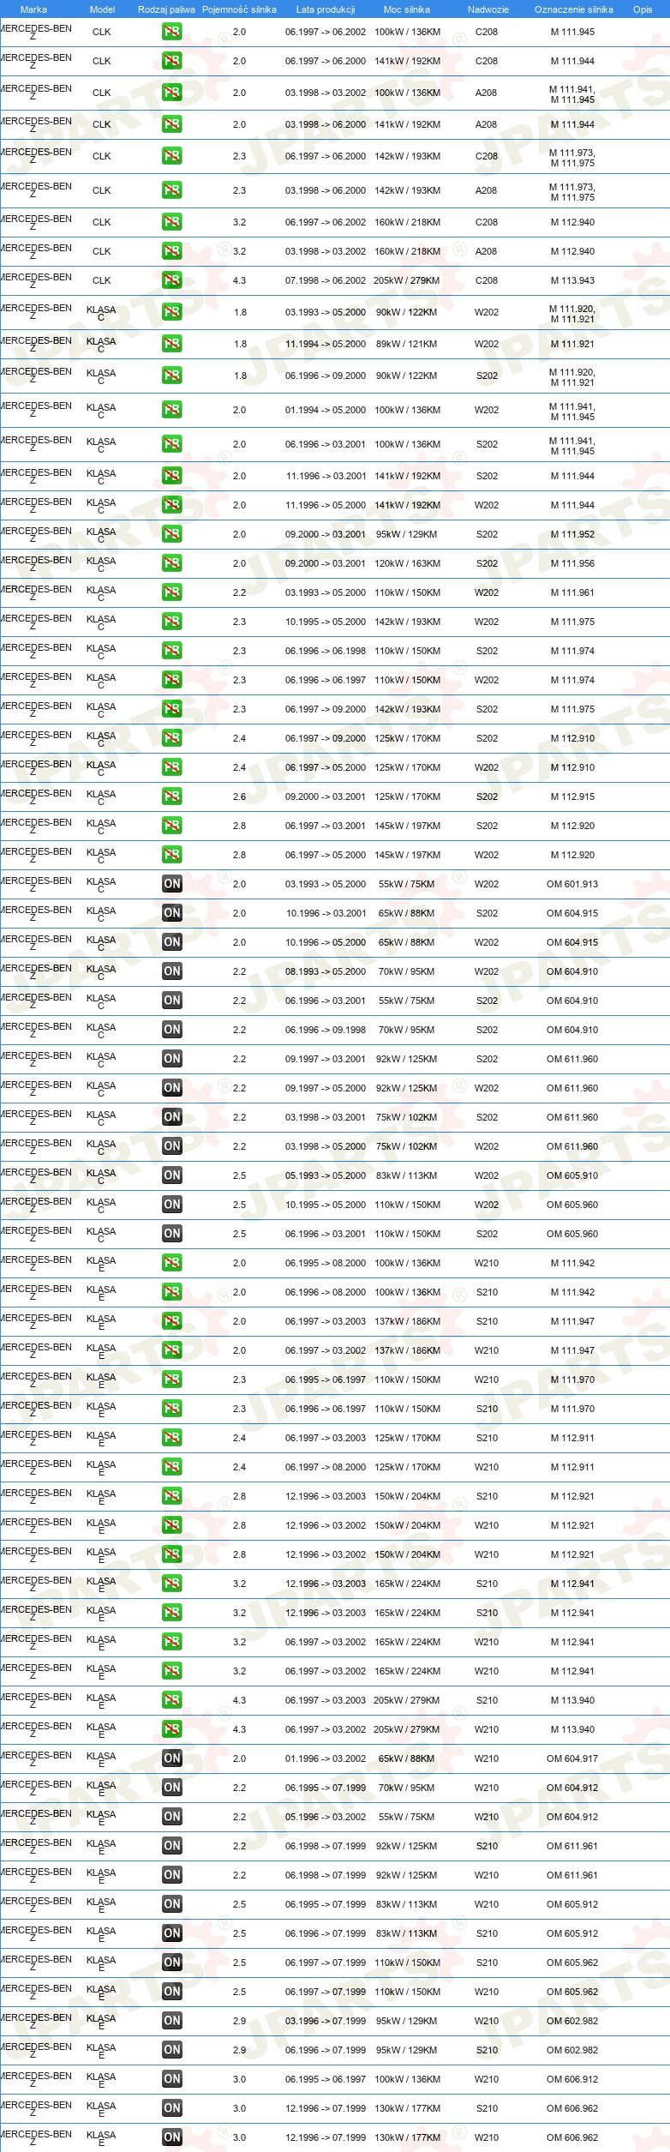The height and width of the screenshot is (2152, 670).
Task: Click petrol icon in CLK 3.2 A208 row
Action: point(172,251)
